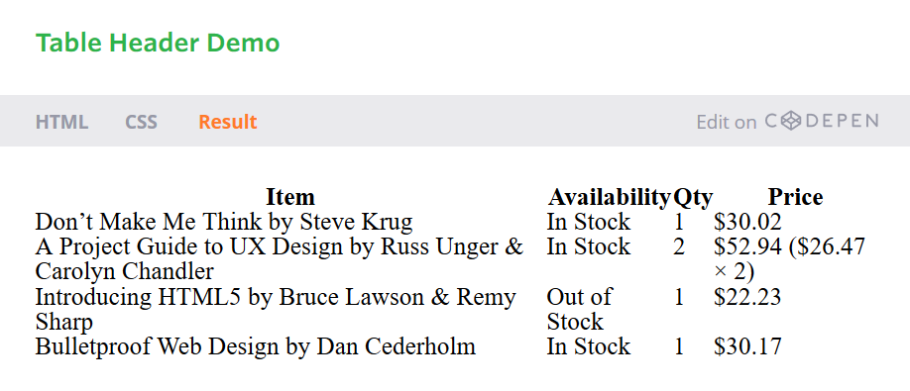Select A Project Guide to UX Design item
The image size is (910, 391).
click(280, 259)
